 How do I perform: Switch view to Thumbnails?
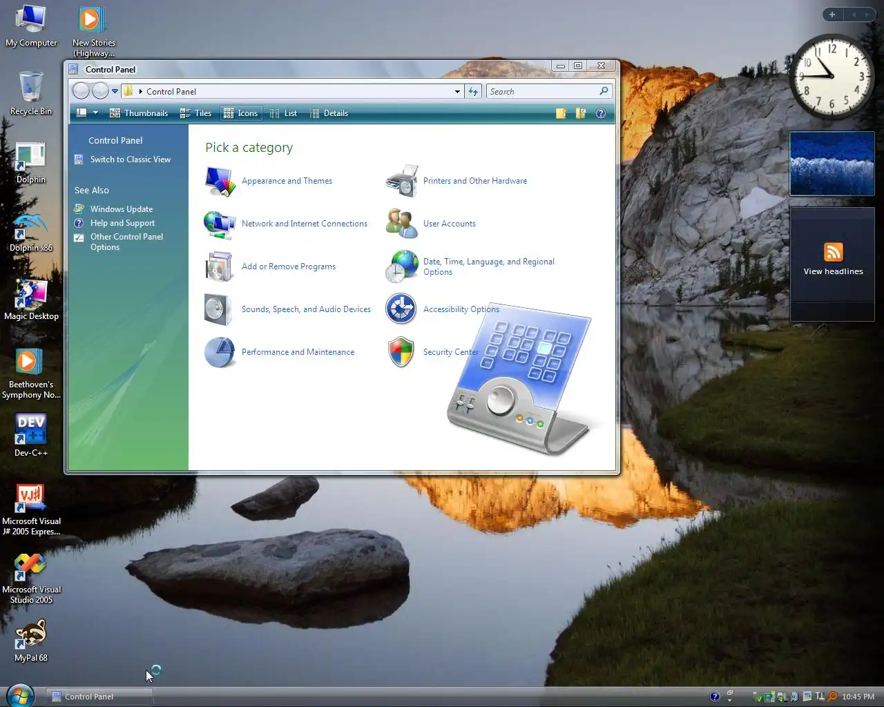tap(139, 113)
